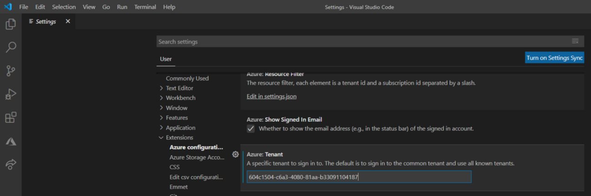Open the Explorer view in activity bar
The width and height of the screenshot is (591, 196).
point(11,24)
